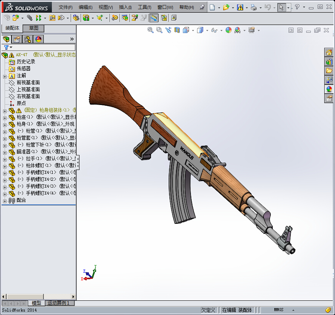Click the Edit Appearance color ball icon
The height and width of the screenshot is (315, 335).
click(x=228, y=30)
